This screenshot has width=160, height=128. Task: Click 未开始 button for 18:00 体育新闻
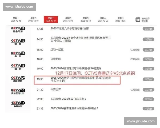[148, 59]
